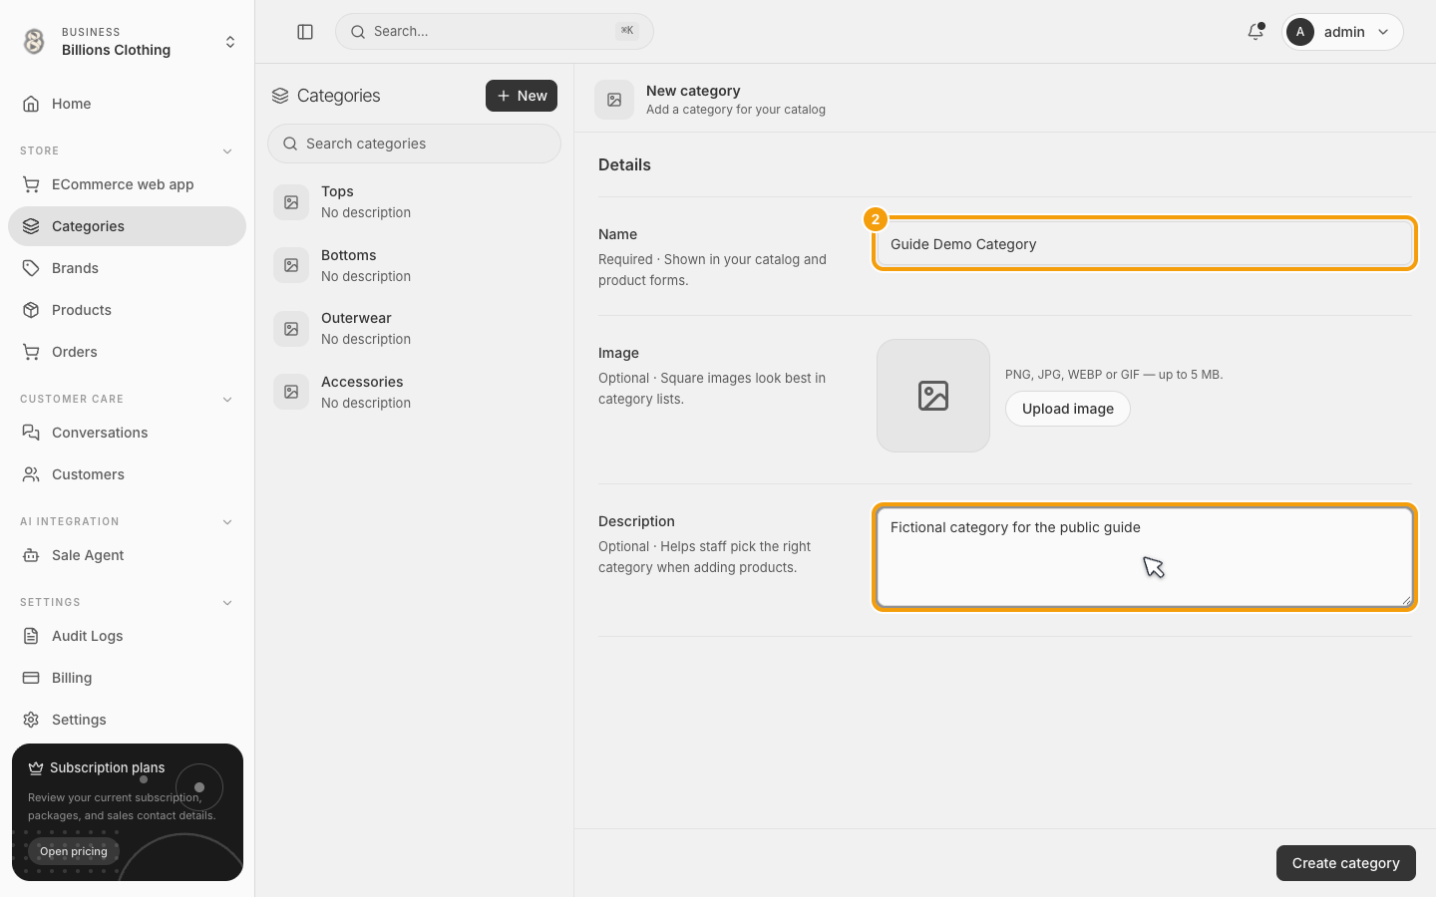Click the Name input field
1436x897 pixels.
coord(1145,244)
